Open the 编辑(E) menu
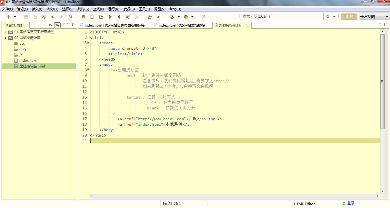 [22, 9]
